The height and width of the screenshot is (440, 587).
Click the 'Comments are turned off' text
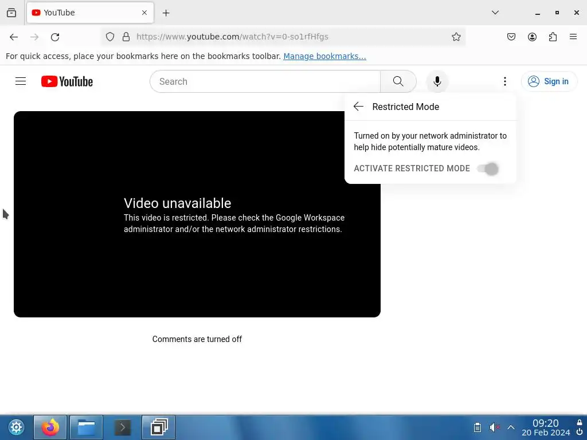pyautogui.click(x=197, y=339)
